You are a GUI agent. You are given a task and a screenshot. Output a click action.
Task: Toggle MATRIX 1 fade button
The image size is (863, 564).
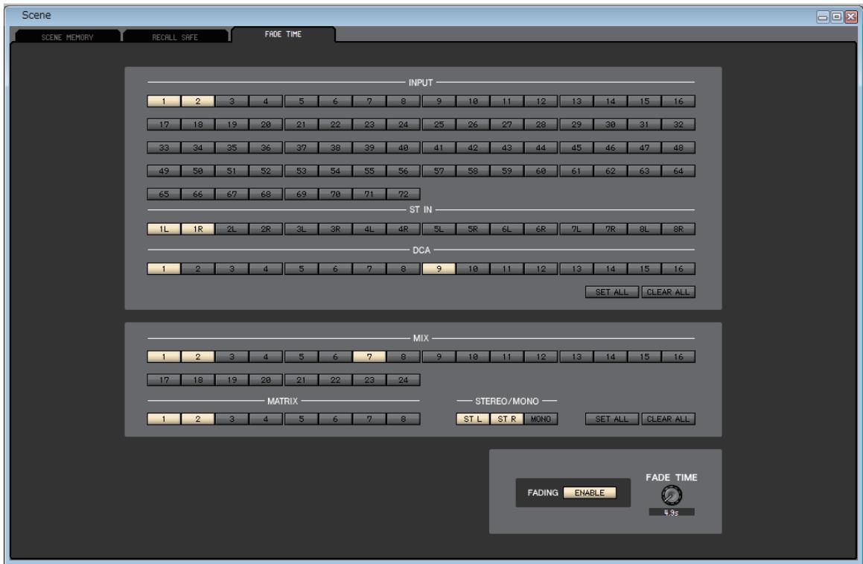164,419
